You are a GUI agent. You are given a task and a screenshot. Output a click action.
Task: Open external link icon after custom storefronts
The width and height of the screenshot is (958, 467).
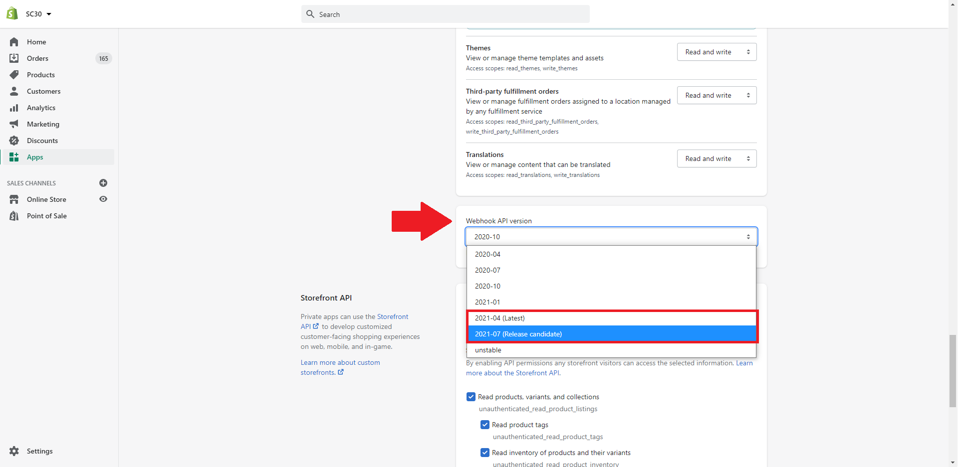pyautogui.click(x=341, y=372)
